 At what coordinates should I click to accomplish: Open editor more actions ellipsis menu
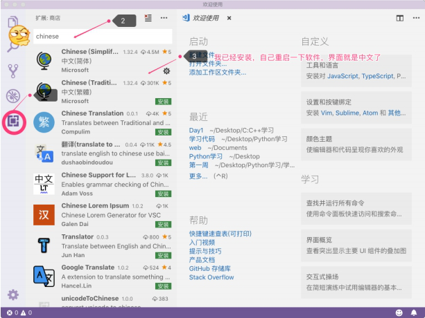tap(416, 18)
